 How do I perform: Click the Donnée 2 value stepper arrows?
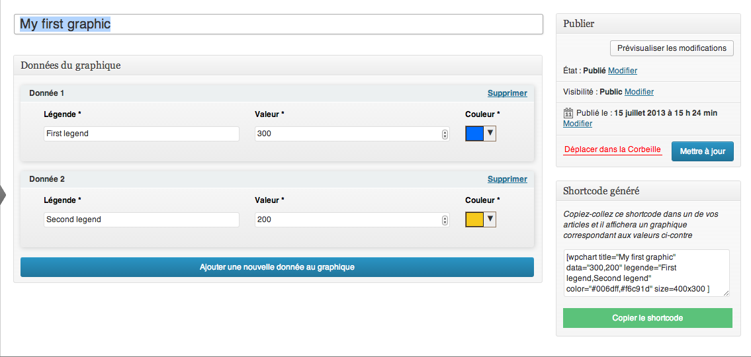point(445,221)
